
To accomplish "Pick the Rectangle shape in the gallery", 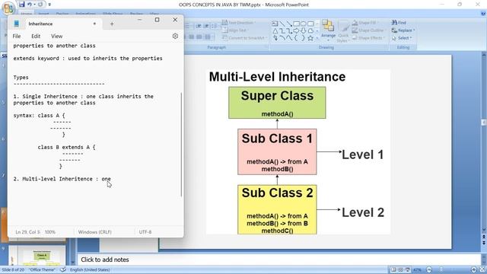I will click(x=296, y=24).
